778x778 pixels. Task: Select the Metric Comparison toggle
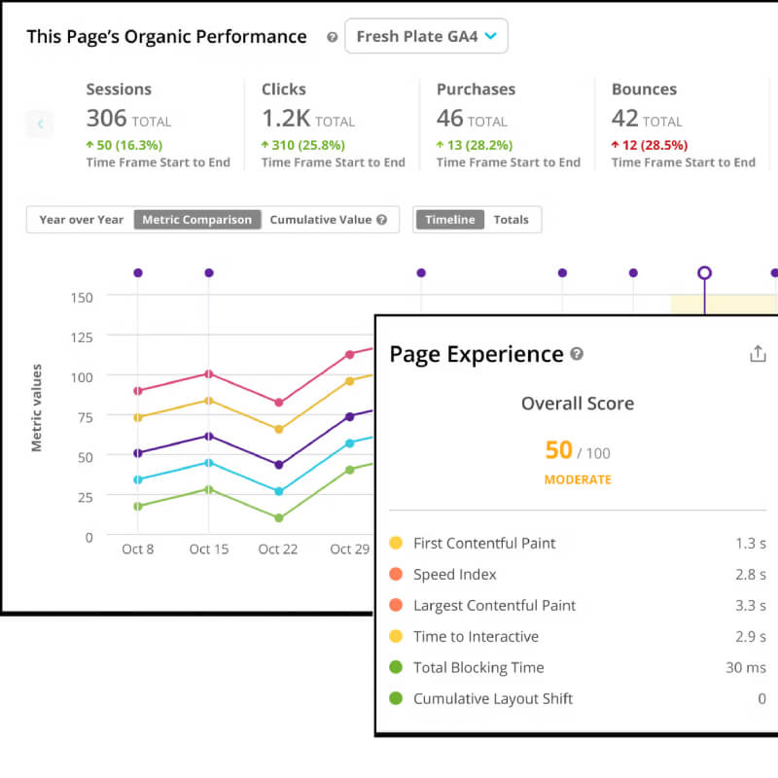tap(197, 220)
